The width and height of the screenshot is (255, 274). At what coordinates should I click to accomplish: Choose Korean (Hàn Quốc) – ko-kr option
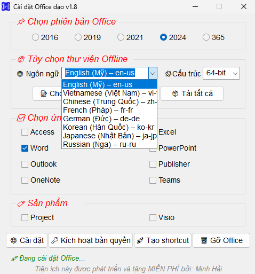(x=109, y=127)
